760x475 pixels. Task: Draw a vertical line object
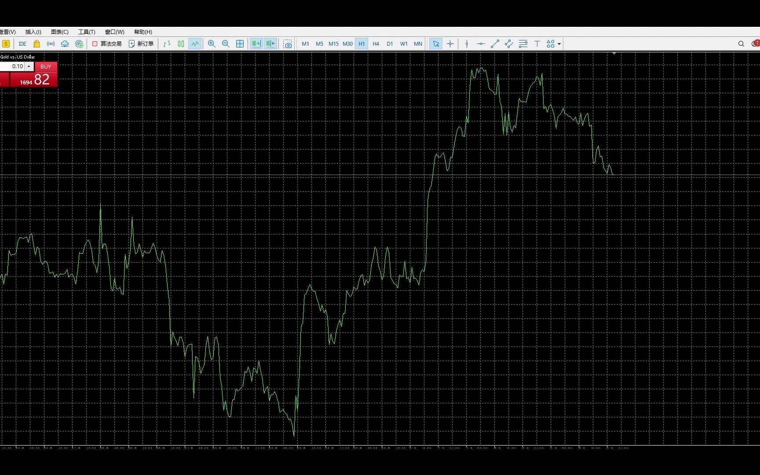(x=467, y=44)
